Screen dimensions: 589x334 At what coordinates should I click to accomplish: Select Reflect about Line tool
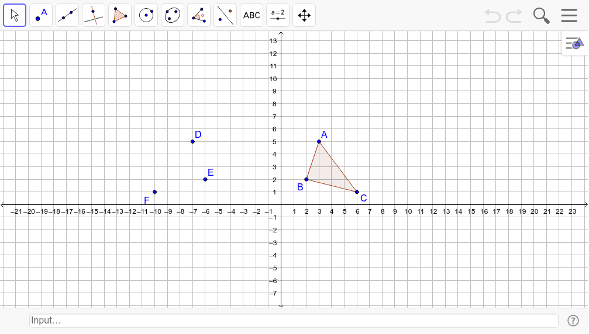click(x=225, y=15)
